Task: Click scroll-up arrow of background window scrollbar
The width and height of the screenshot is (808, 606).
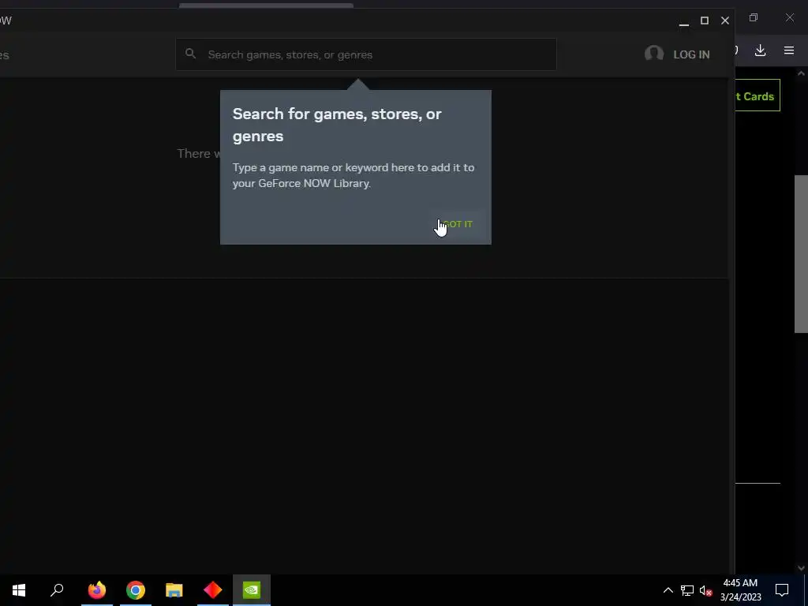Action: [801, 73]
